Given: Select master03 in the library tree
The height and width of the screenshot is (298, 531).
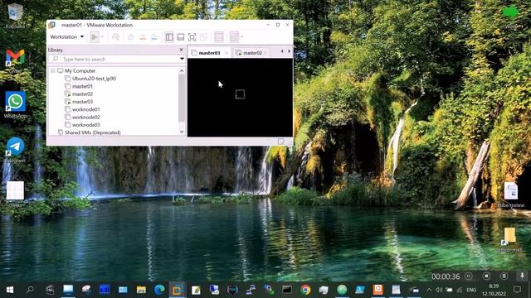Looking at the screenshot, I should 82,102.
